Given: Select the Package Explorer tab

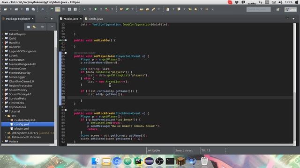Looking at the screenshot, I should click(18, 19).
